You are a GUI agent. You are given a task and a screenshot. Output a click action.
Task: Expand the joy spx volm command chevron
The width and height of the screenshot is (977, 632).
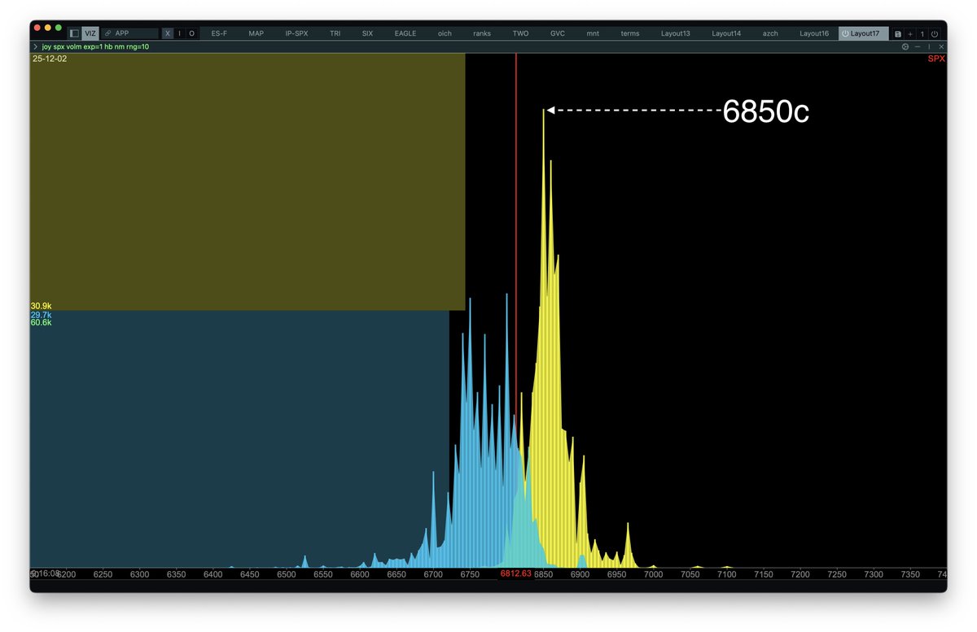click(x=33, y=46)
